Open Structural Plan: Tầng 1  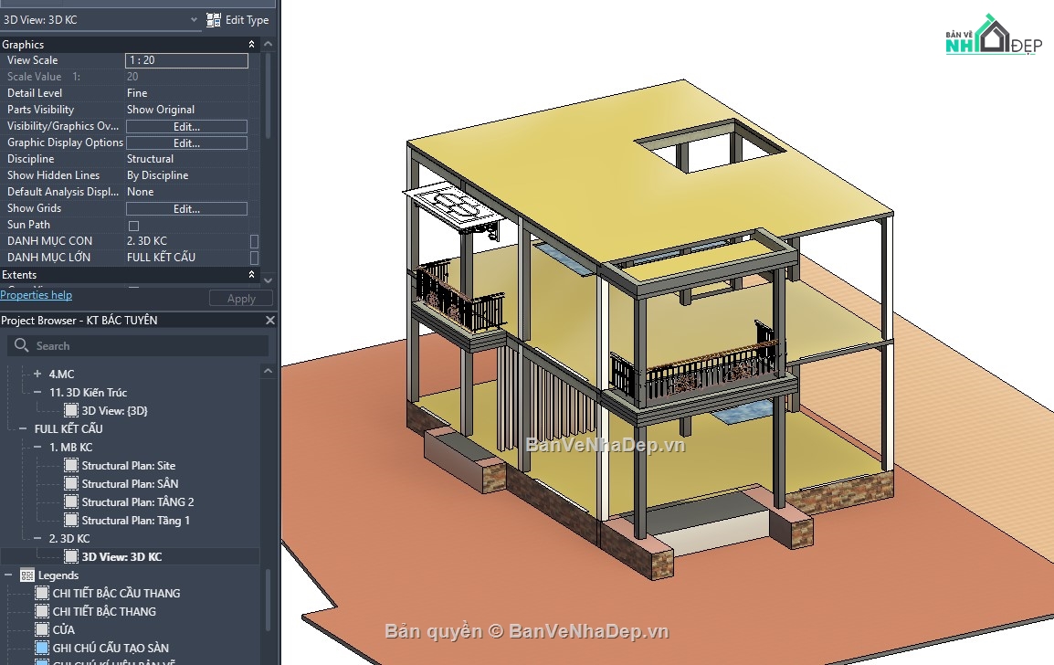[136, 521]
